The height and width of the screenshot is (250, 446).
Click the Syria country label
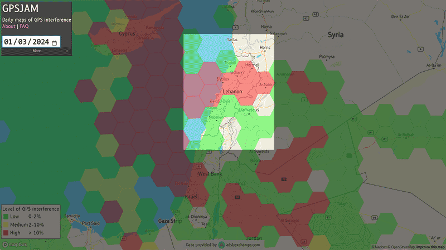pyautogui.click(x=336, y=34)
